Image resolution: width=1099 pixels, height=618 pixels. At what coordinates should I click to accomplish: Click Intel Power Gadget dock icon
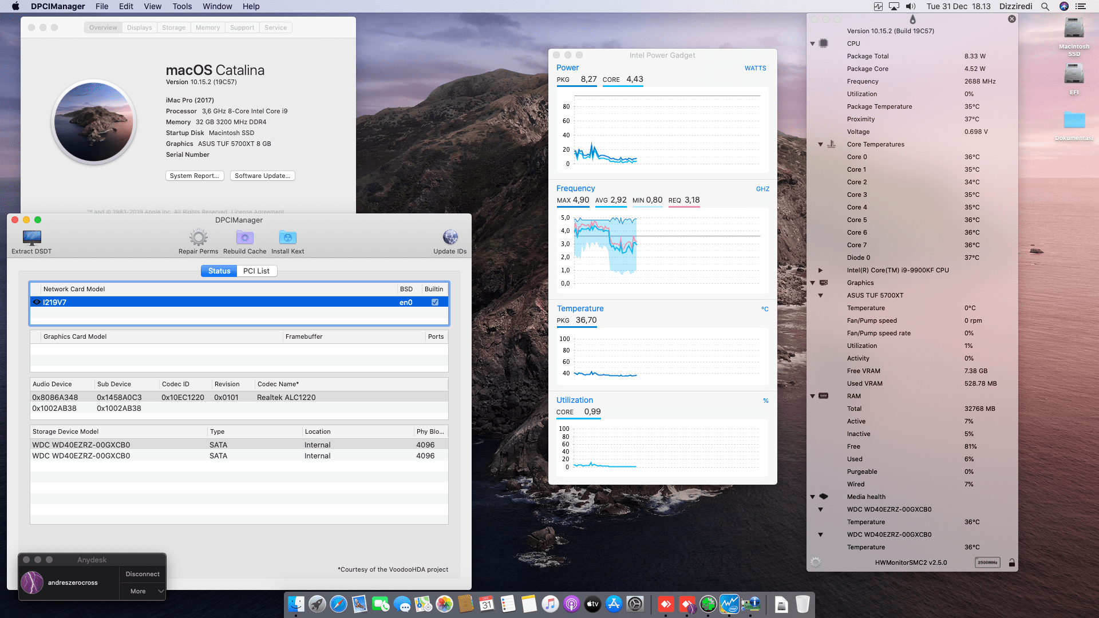729,604
